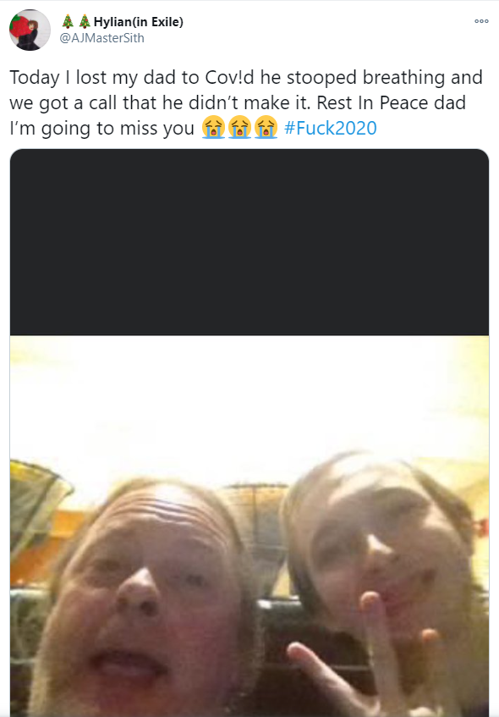Click the last crying face emoji

coord(266,128)
